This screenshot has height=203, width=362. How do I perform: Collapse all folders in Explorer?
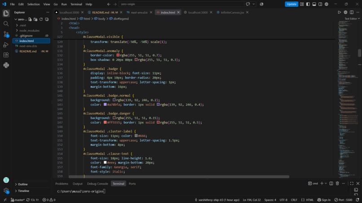click(x=47, y=19)
